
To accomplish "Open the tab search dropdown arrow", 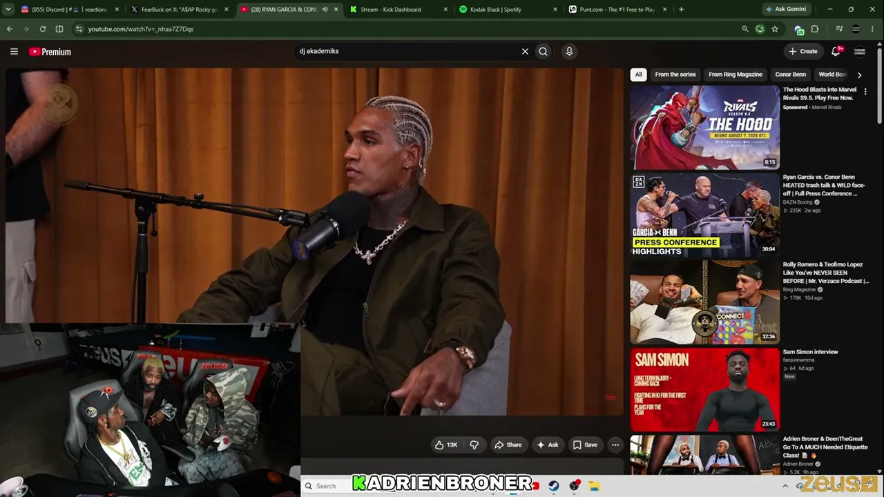I will 9,10.
